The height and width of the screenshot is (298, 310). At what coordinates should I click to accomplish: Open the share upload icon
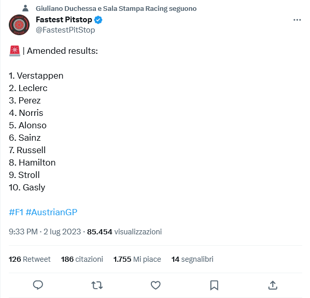(x=273, y=285)
